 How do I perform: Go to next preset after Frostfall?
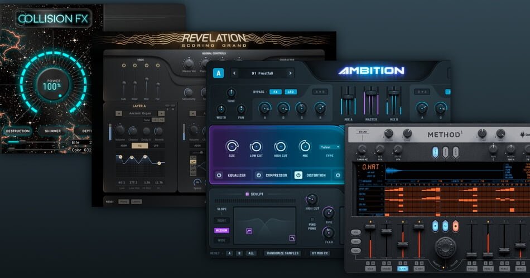[x=290, y=73]
